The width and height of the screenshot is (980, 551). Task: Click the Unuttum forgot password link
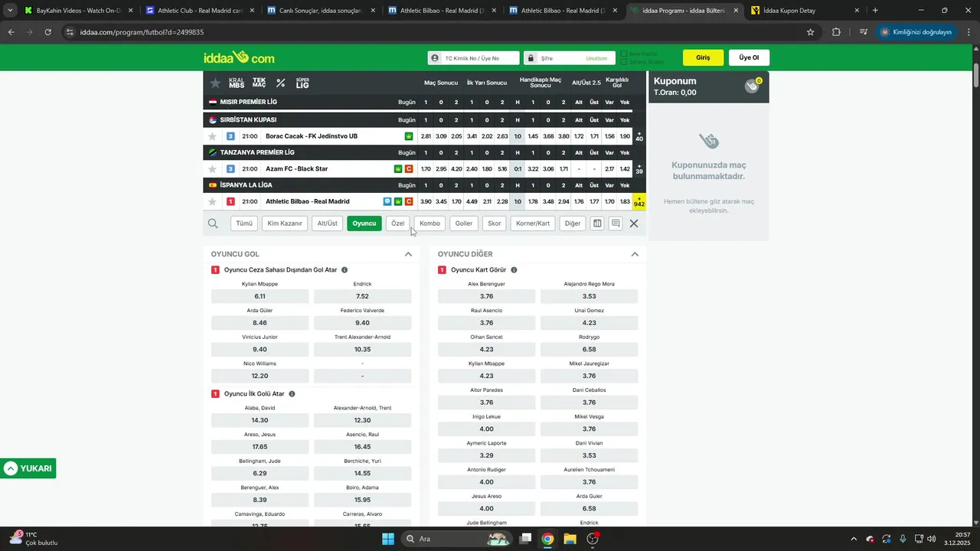click(596, 58)
